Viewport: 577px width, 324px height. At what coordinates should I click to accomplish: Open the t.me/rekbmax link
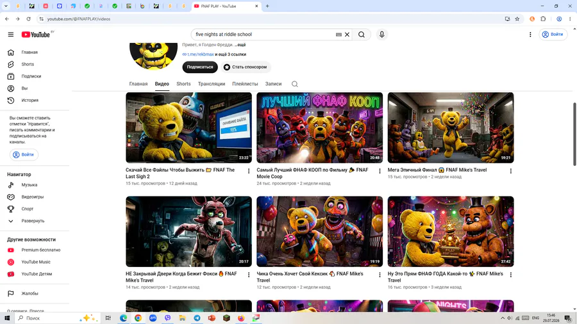coord(200,54)
